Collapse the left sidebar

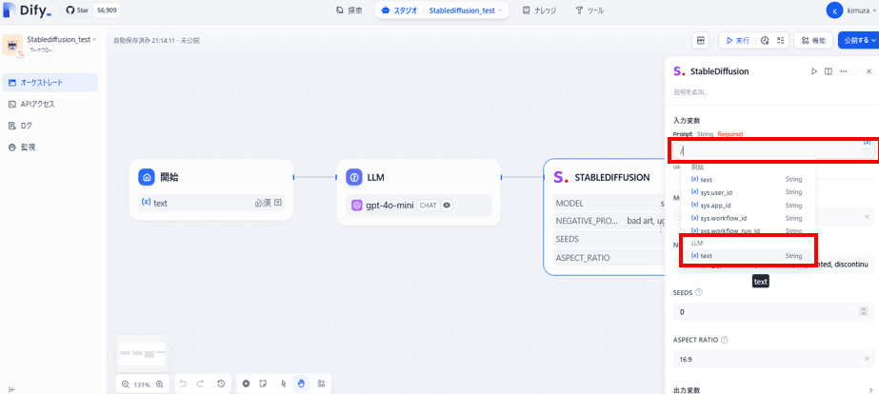pyautogui.click(x=12, y=389)
